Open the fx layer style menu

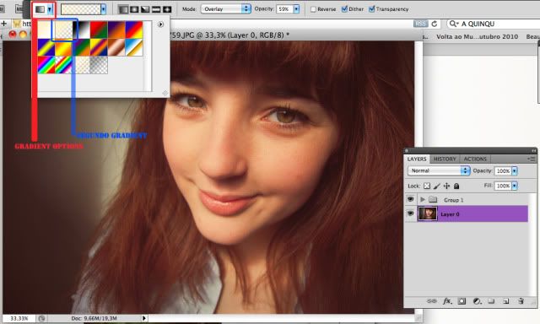coord(447,301)
